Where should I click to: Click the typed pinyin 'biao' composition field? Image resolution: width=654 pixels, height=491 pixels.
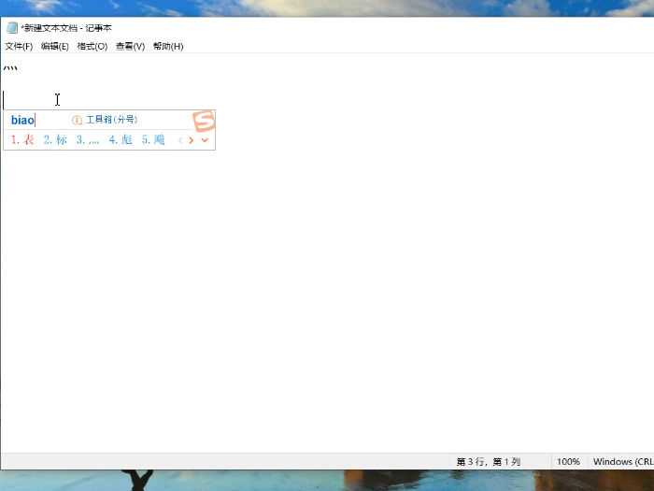(x=22, y=121)
